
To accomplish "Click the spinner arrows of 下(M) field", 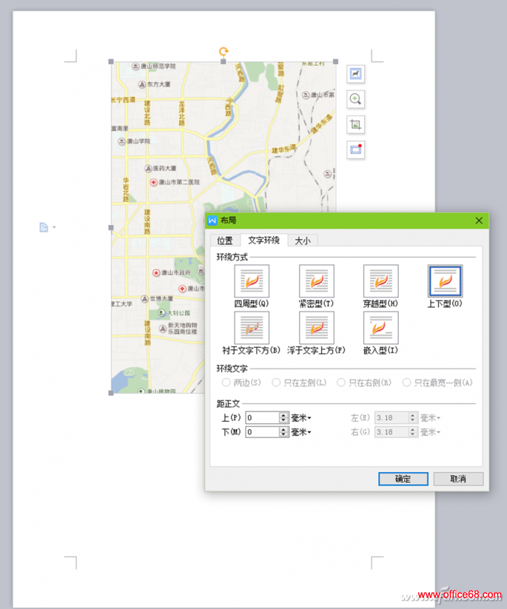I will pyautogui.click(x=283, y=431).
